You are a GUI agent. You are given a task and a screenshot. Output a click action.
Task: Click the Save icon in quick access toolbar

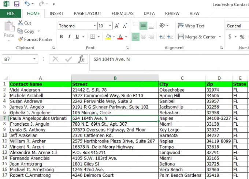coord(17,4)
